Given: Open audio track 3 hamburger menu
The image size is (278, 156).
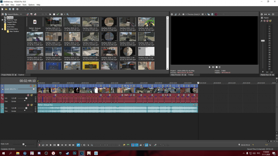Looking at the screenshot, I should click(2, 105).
